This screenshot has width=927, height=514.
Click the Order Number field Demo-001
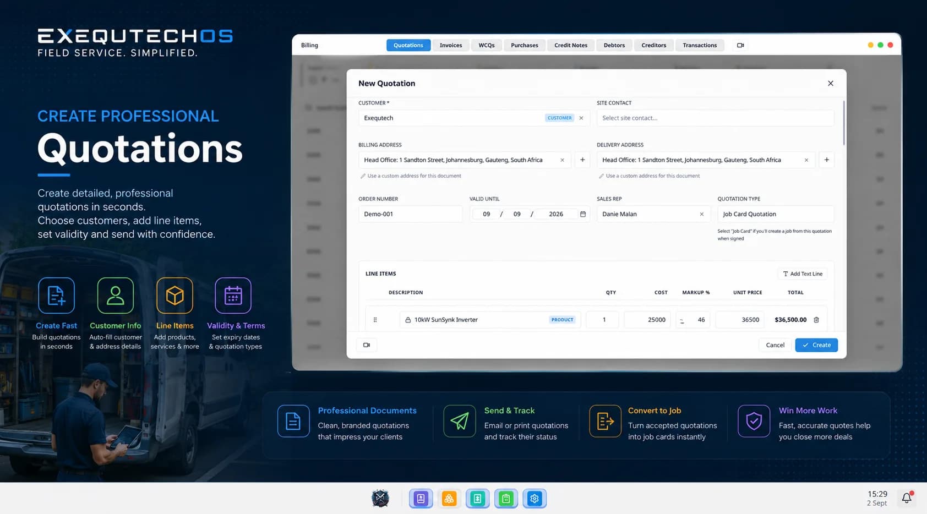tap(411, 214)
